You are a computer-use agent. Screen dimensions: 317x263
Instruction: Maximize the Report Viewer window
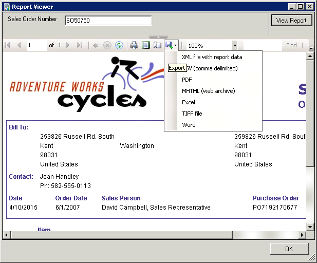(301, 7)
